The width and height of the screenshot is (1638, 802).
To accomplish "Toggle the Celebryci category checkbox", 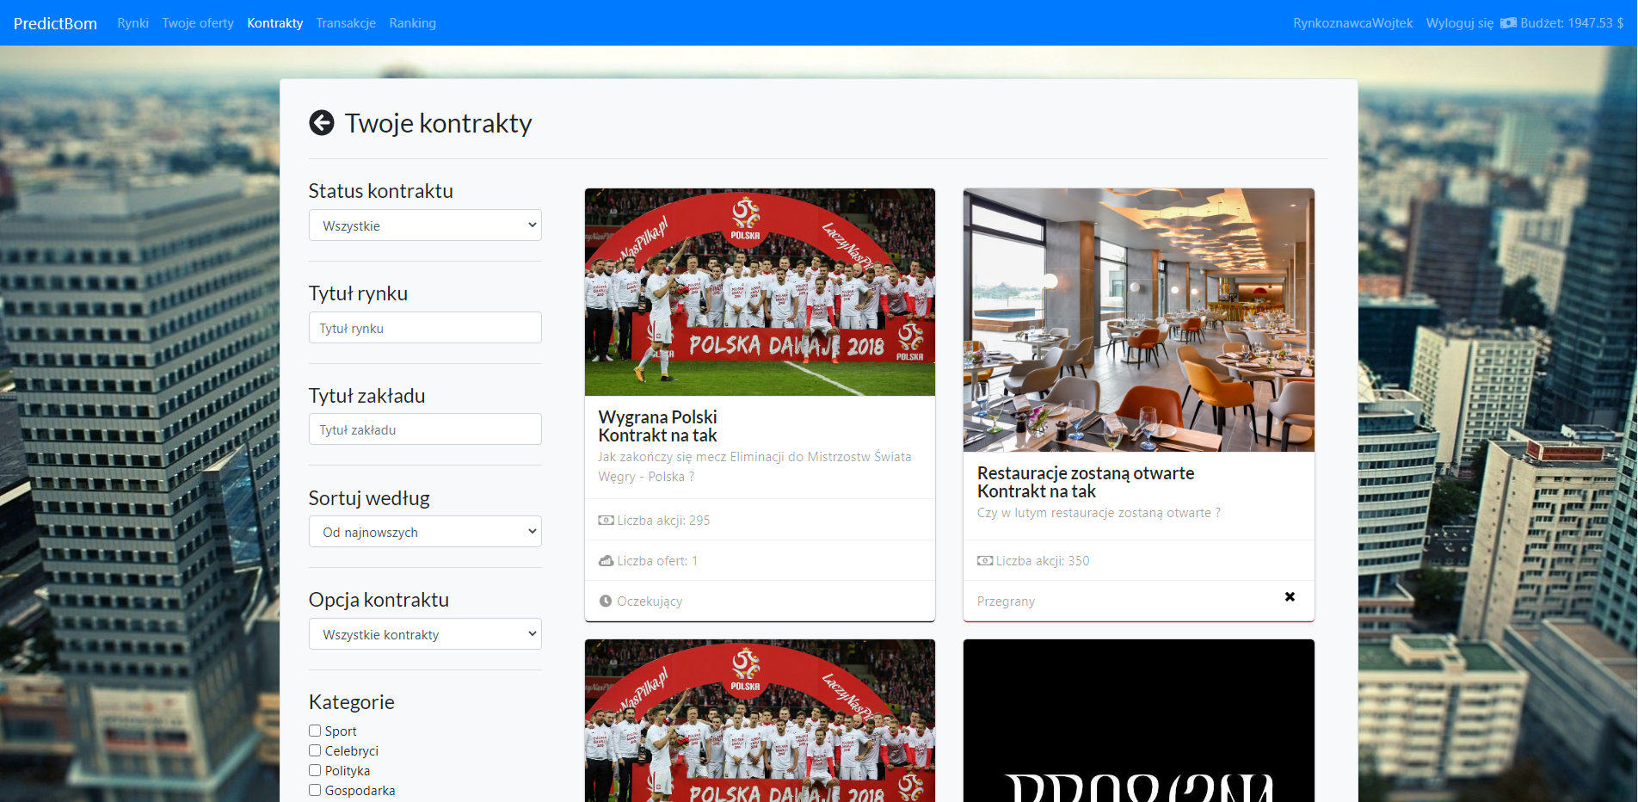I will click(x=315, y=750).
